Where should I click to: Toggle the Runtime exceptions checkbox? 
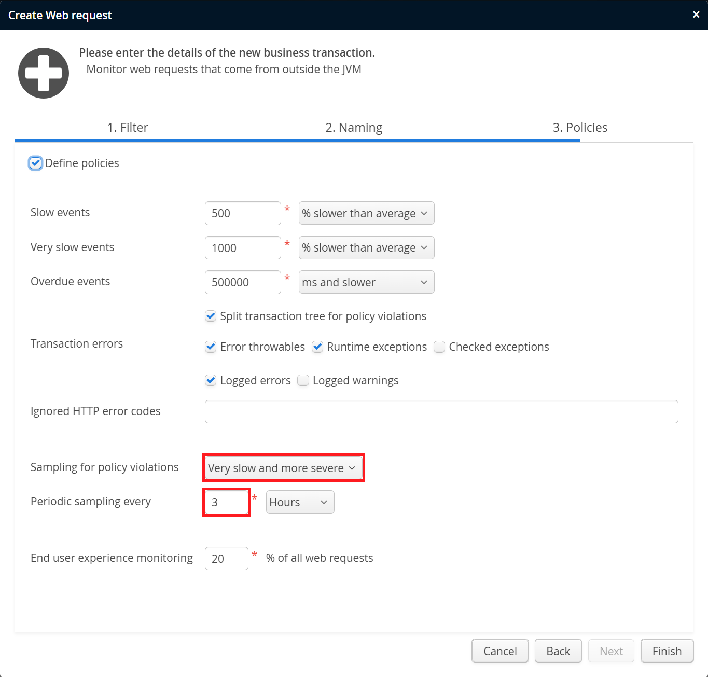tap(317, 347)
